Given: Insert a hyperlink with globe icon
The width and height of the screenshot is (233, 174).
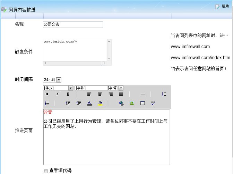Looking at the screenshot, I should tap(121, 103).
